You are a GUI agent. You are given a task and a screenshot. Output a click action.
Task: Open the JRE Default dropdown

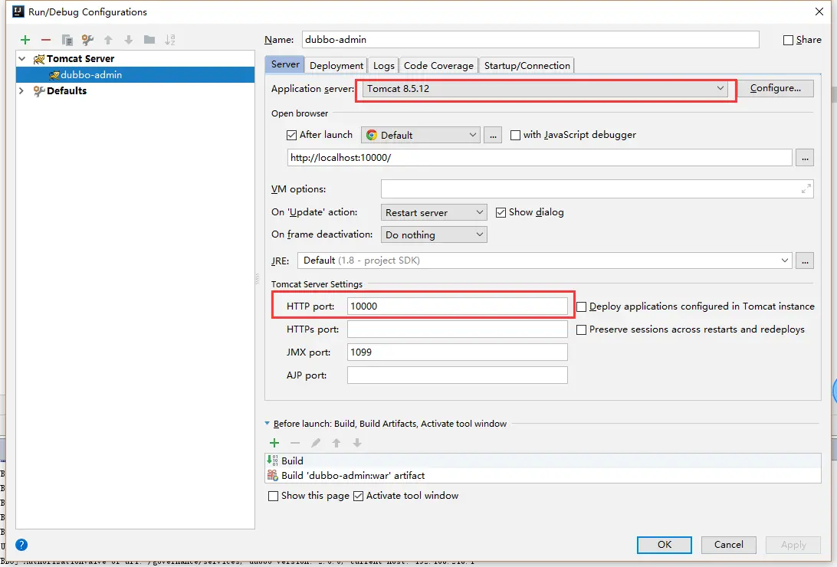pyautogui.click(x=544, y=261)
